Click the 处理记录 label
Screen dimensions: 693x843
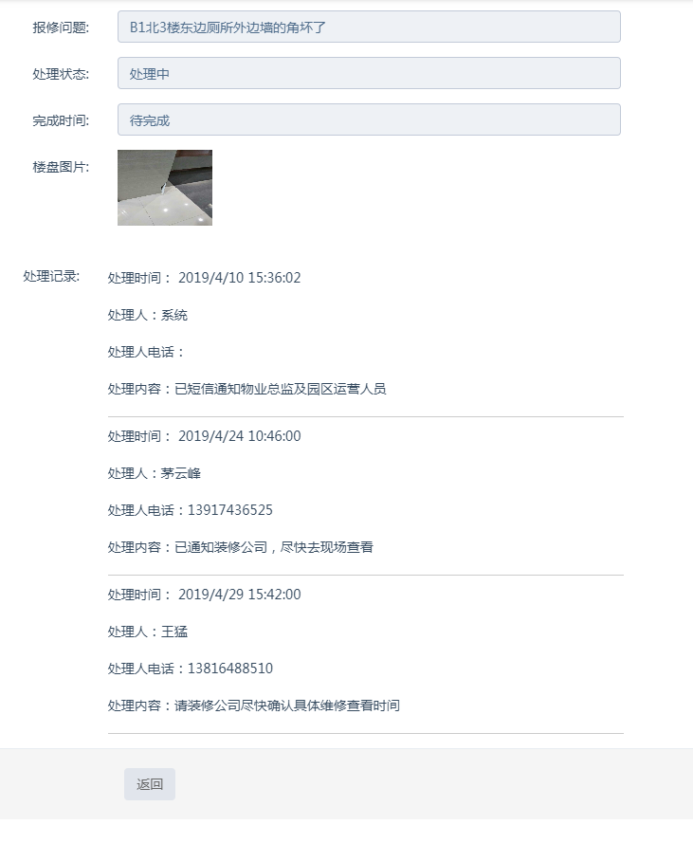coord(51,276)
